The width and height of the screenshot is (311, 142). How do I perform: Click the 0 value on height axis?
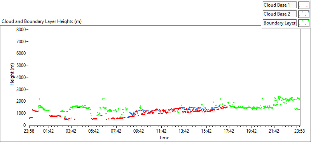pyautogui.click(x=25, y=125)
